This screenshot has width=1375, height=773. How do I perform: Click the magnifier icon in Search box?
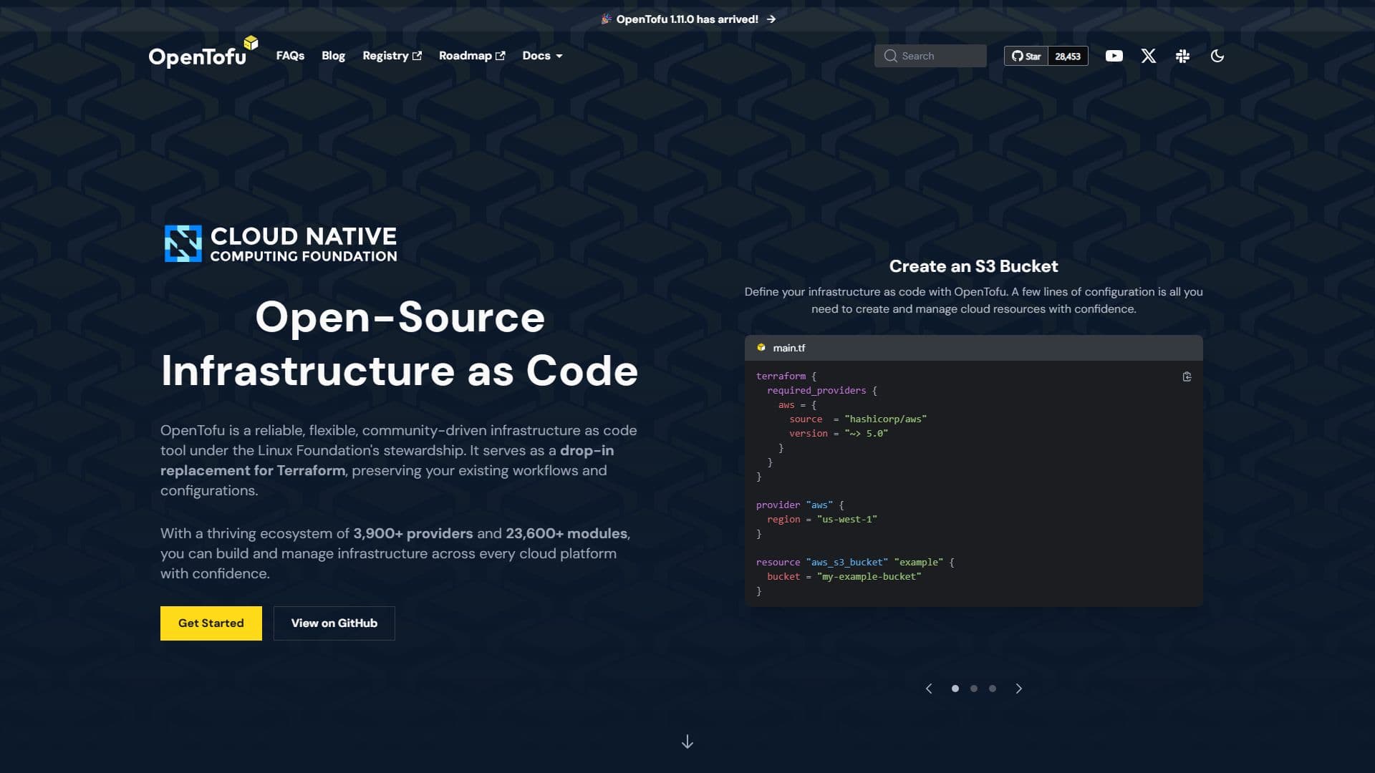click(890, 56)
